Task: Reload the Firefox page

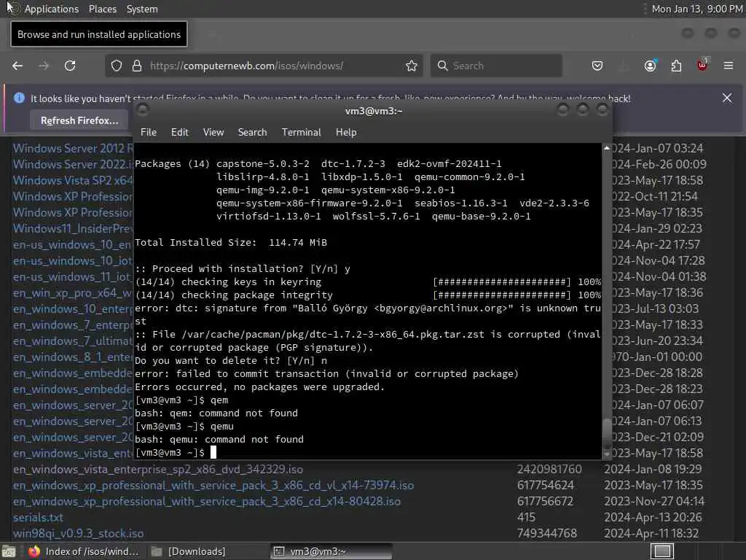Action: 70,66
